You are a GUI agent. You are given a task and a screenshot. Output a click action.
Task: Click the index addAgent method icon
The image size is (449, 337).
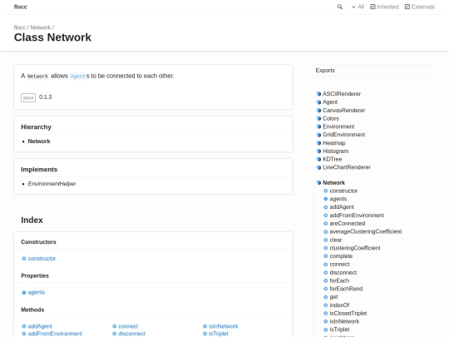(x=24, y=326)
